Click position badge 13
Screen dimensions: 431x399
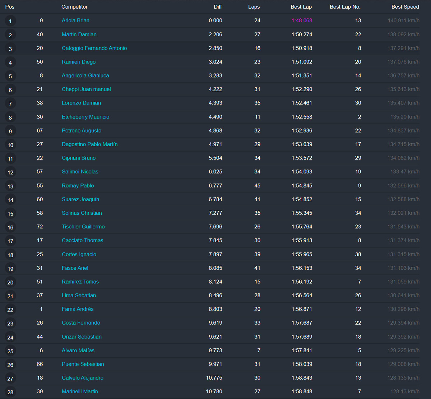tap(10, 186)
